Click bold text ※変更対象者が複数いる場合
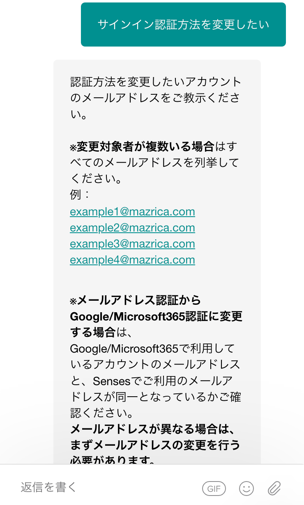Screen dimensions: 304x505 [x=142, y=146]
